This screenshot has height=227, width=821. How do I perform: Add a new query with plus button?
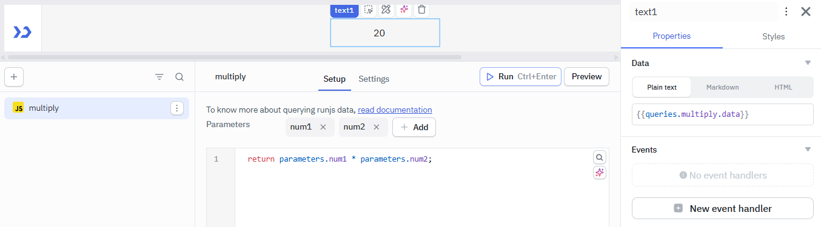point(14,77)
